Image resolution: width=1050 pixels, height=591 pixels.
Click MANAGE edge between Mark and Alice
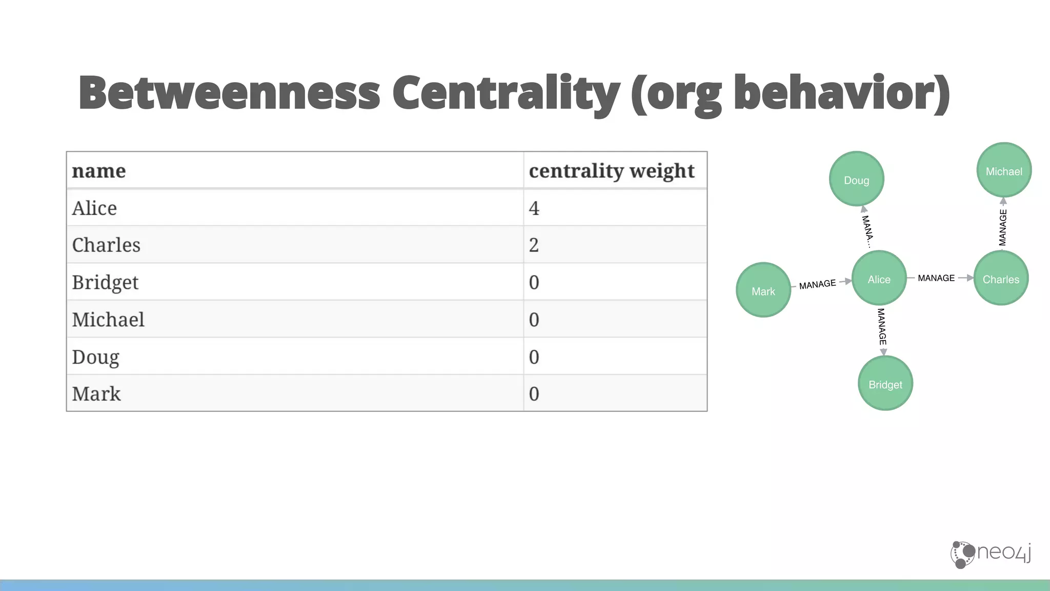pos(817,284)
